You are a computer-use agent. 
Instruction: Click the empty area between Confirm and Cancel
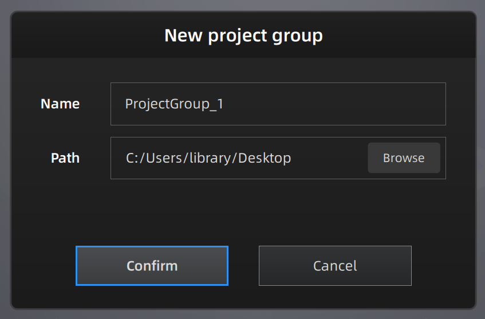[243, 266]
